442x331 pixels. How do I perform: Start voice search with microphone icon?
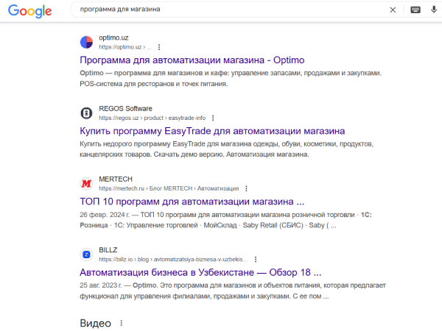(434, 10)
